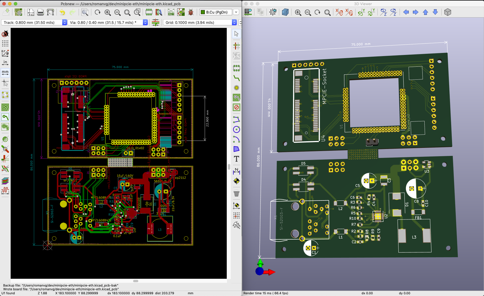Click the Undo arrow button
484x296 pixels.
pyautogui.click(x=62, y=12)
